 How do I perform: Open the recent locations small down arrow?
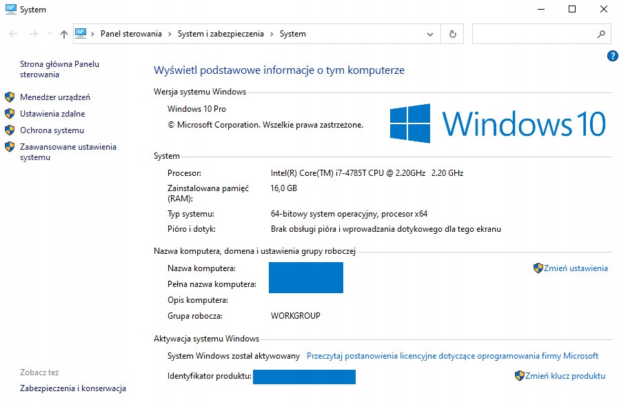point(50,34)
